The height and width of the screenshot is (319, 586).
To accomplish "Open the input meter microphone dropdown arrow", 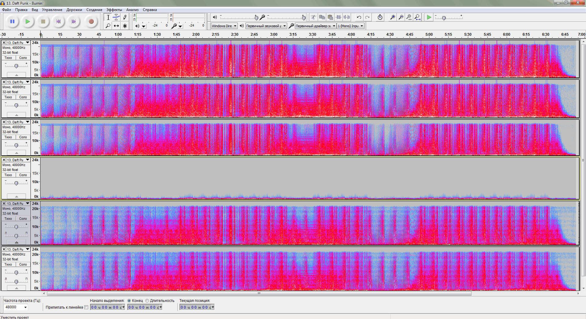I will tap(180, 26).
